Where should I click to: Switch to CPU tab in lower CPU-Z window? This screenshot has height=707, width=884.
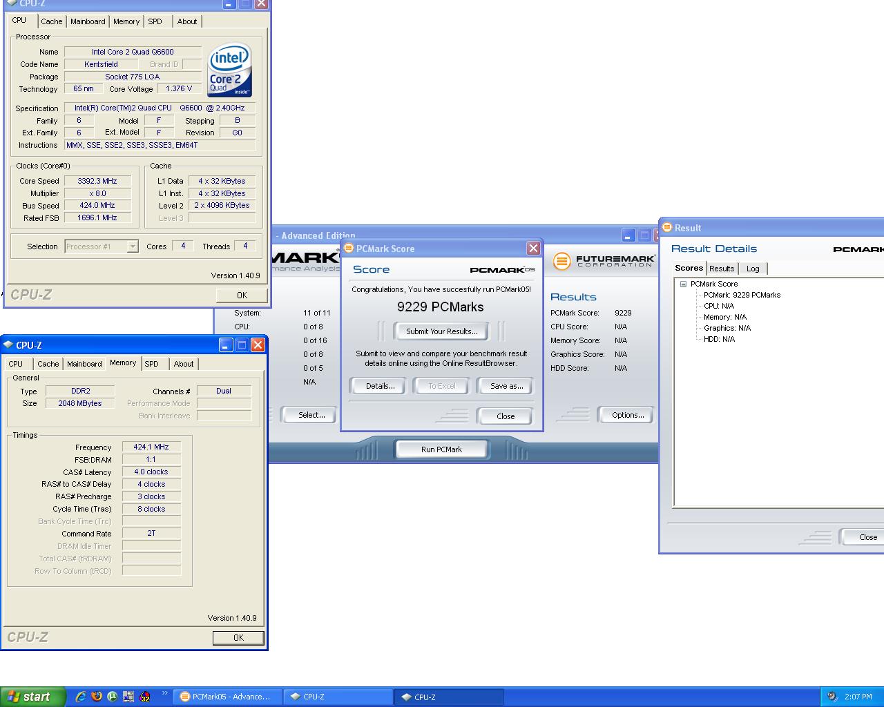(x=16, y=364)
